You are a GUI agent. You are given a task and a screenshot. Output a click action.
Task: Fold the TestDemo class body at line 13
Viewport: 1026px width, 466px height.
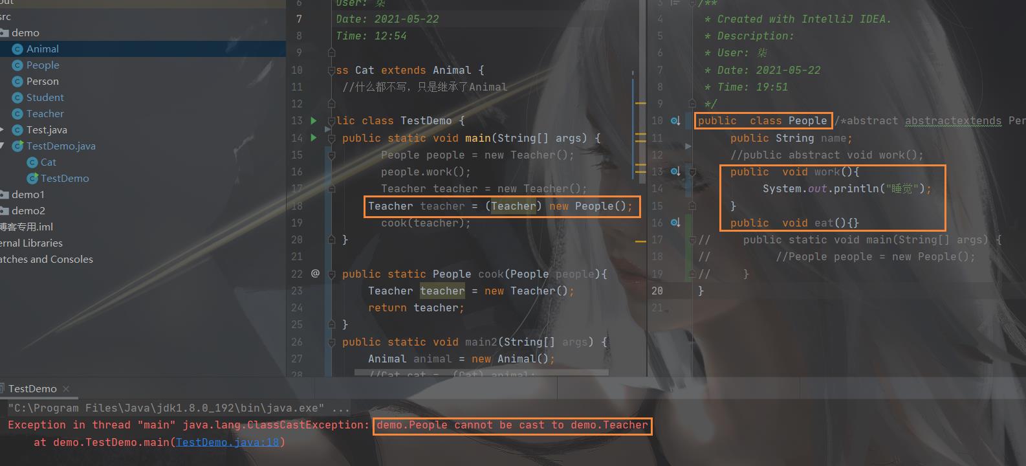(x=331, y=121)
